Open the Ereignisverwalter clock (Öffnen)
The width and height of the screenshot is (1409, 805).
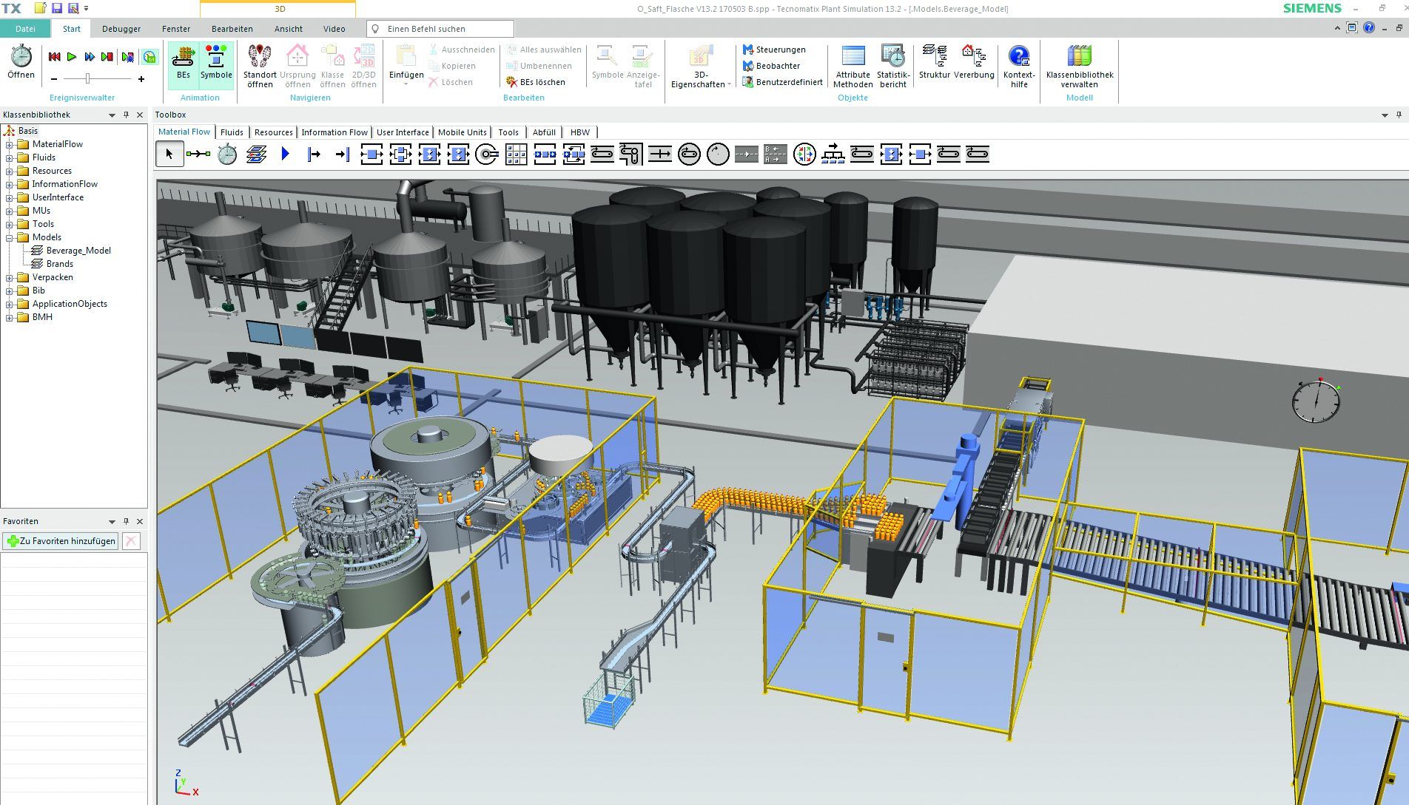[x=21, y=61]
